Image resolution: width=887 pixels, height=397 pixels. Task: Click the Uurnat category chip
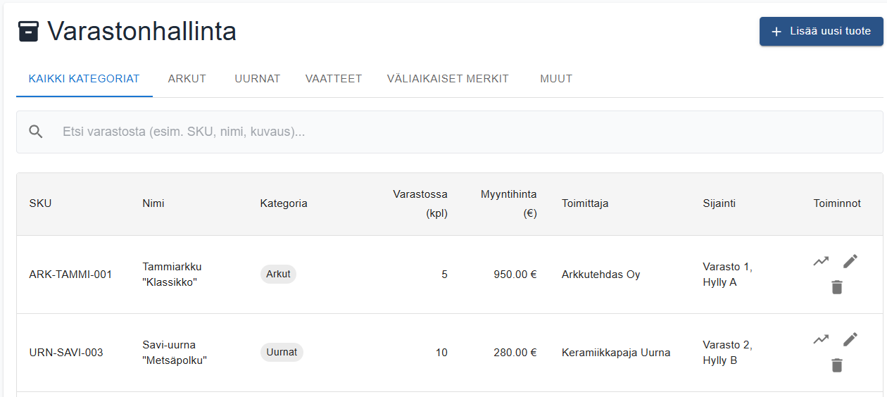tap(282, 353)
